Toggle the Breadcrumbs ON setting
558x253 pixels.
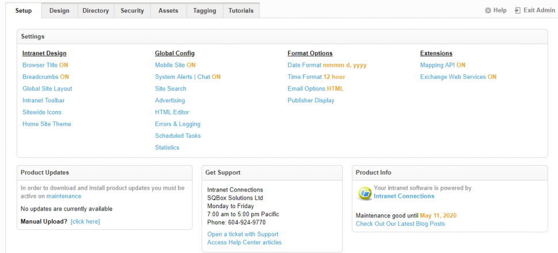tap(45, 76)
